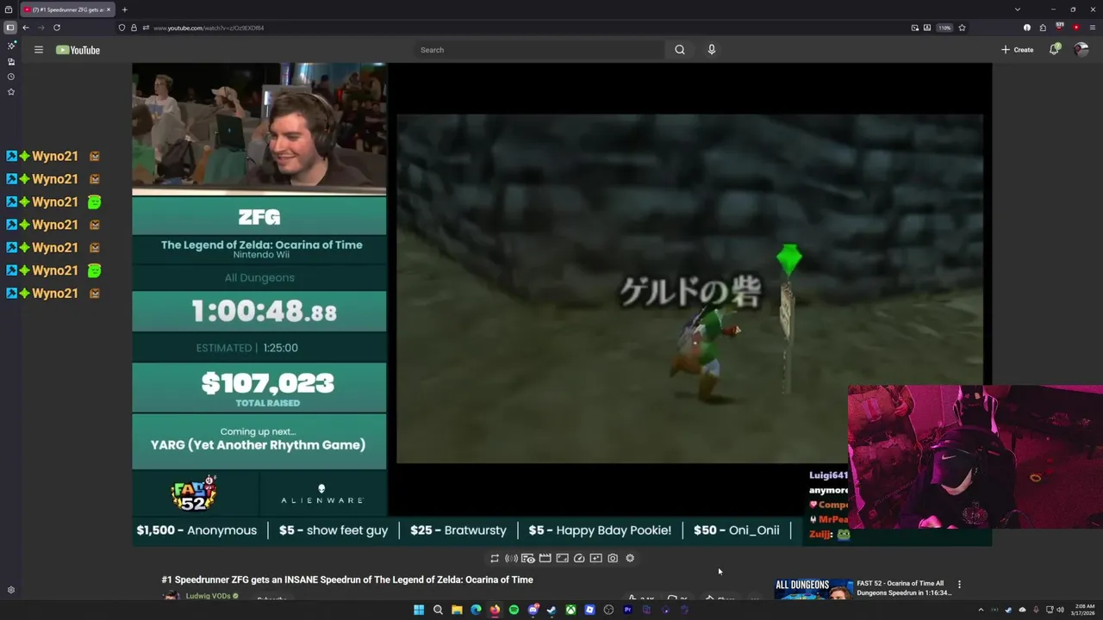Toggle the volume boost icon under the video
The width and height of the screenshot is (1103, 620).
[511, 558]
